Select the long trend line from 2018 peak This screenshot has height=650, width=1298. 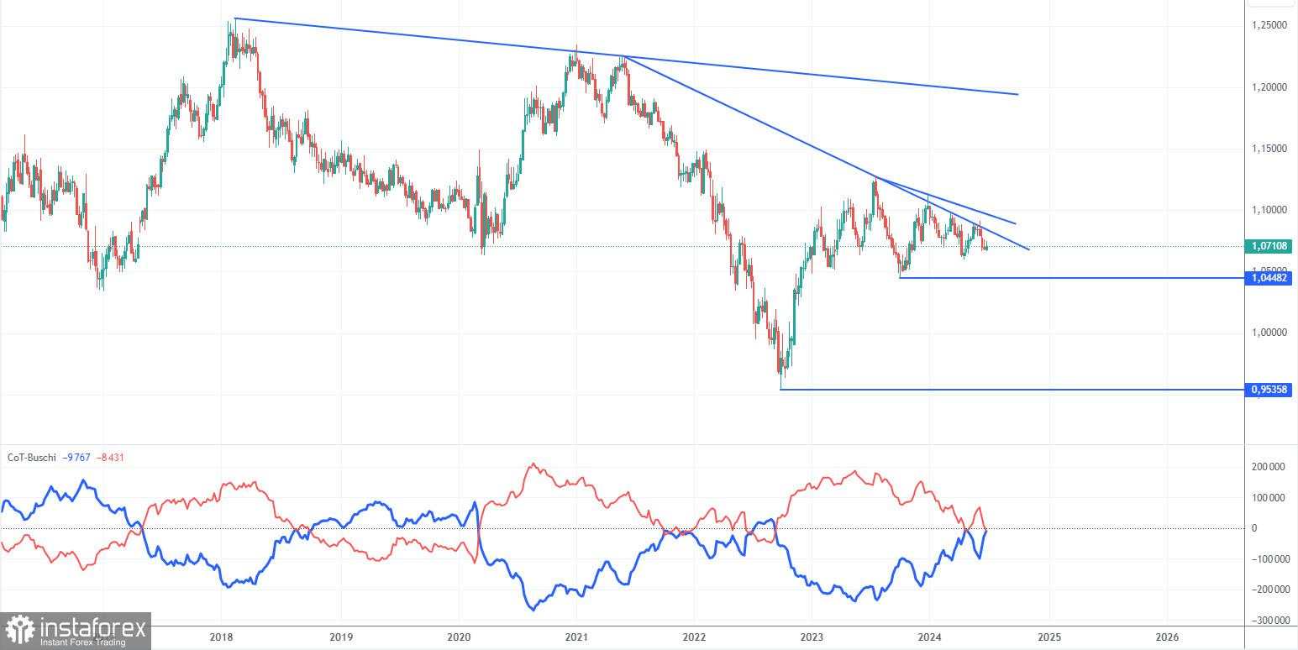pos(626,56)
